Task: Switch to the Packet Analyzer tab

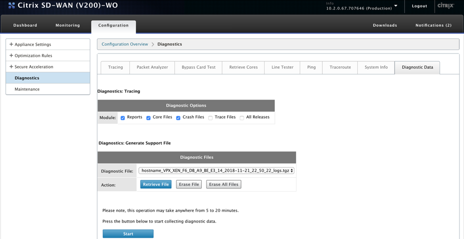Action: coord(152,67)
